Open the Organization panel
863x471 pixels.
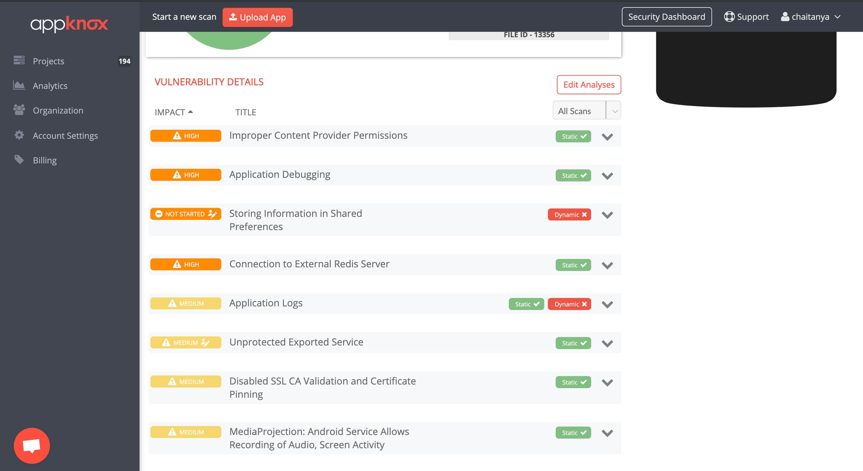58,110
